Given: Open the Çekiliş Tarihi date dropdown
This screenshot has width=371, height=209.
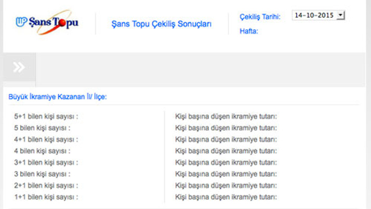Looking at the screenshot, I should 318,16.
